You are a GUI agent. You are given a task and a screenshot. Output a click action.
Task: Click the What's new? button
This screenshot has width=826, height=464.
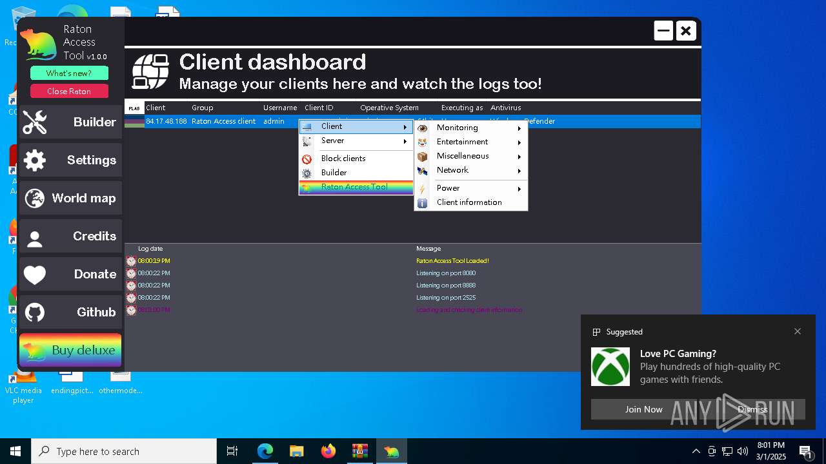(x=69, y=73)
